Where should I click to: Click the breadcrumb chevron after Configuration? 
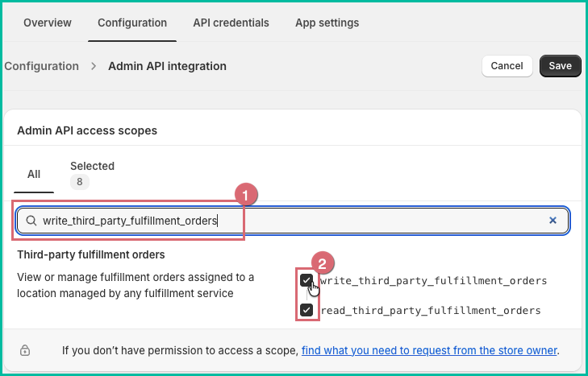tap(94, 66)
